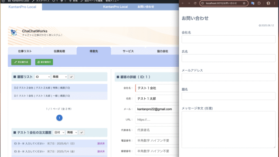Reload the contact page in browser
Viewport: 279px width, 157px height.
pyautogui.click(x=195, y=3)
